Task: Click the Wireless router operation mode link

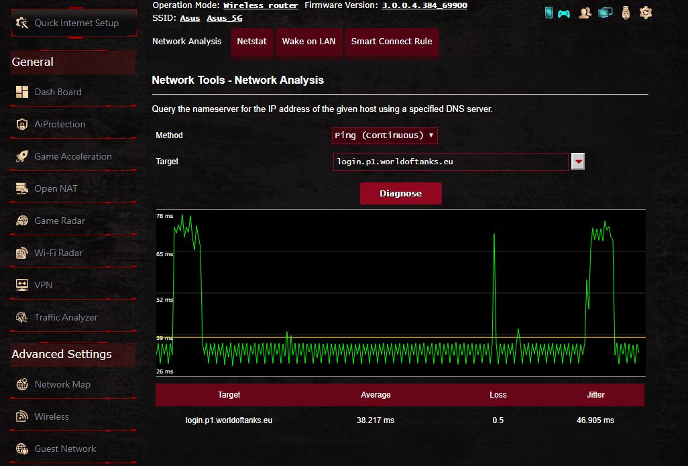Action: (x=261, y=6)
